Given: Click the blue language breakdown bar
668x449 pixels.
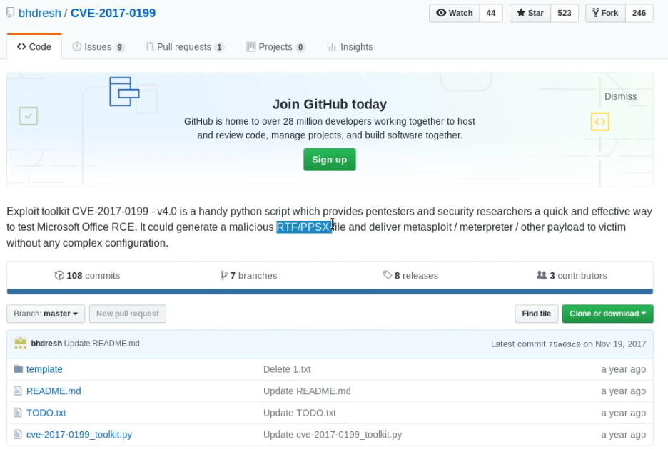Looking at the screenshot, I should tap(330, 291).
